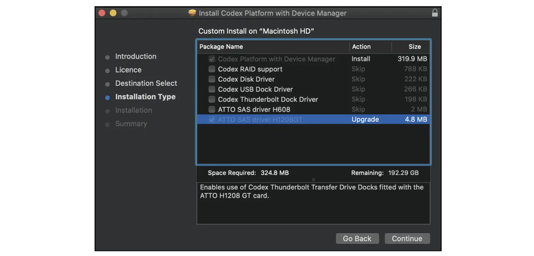Screen dimensions: 534x256
Task: Select the ATTO SAS driver H608 name
Action: point(254,109)
